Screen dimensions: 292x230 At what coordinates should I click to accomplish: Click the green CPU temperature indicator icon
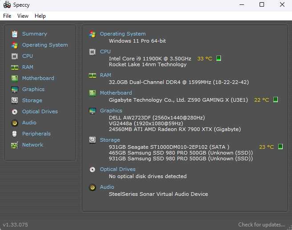(x=219, y=58)
